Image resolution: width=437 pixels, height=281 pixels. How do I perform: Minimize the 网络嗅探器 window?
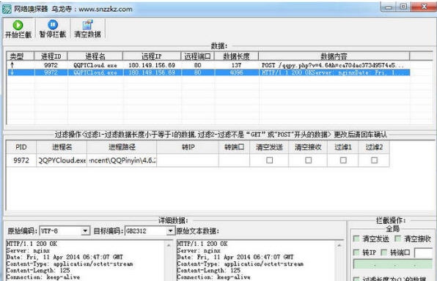(388, 7)
